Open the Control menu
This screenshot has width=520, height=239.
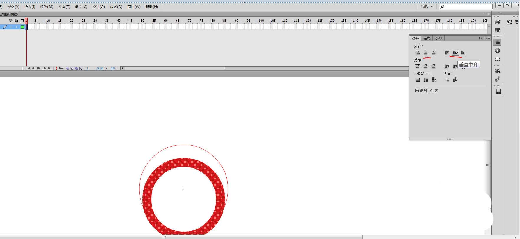pyautogui.click(x=98, y=6)
